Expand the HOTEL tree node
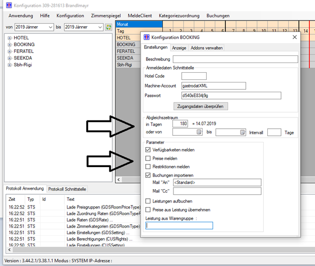 click(x=9, y=38)
